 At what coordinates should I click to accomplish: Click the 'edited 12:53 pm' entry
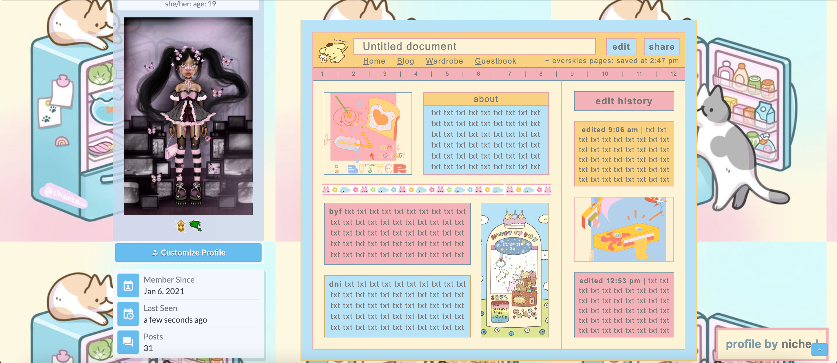pyautogui.click(x=624, y=305)
